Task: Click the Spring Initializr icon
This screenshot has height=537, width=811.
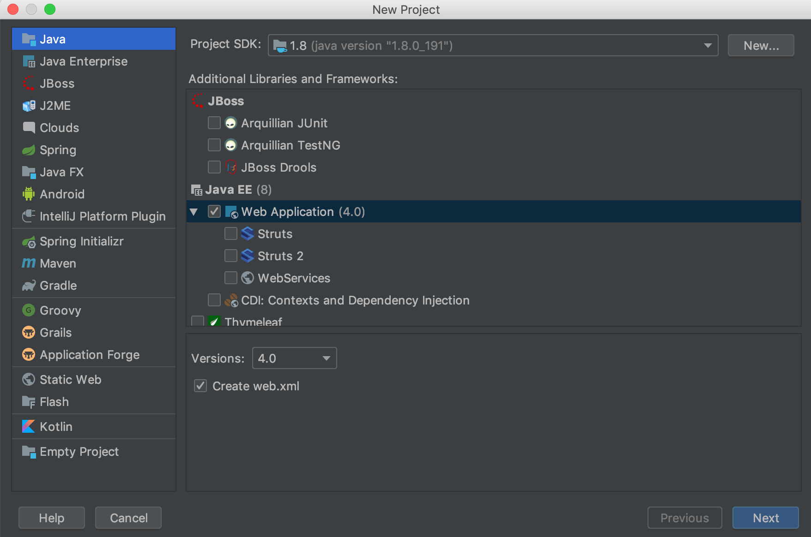Action: (x=29, y=241)
